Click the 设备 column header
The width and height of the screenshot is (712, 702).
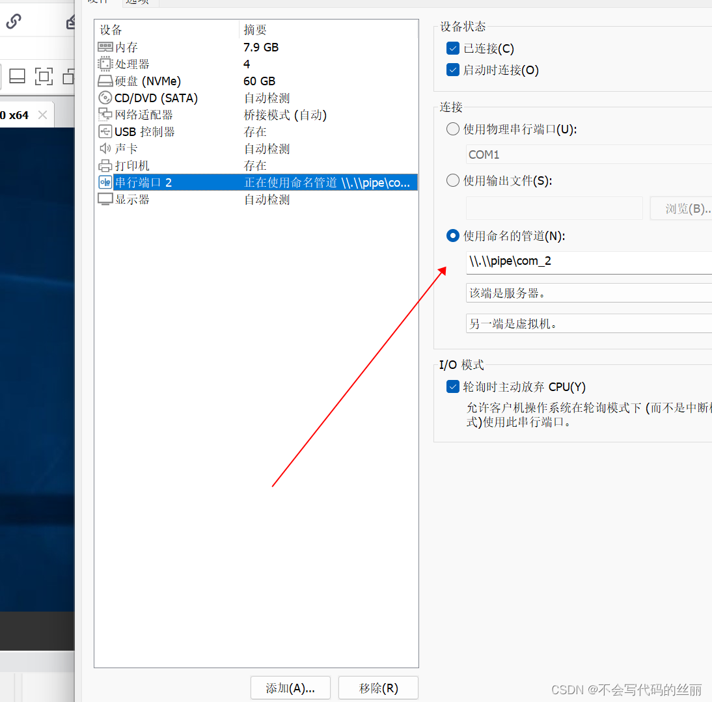(x=167, y=30)
